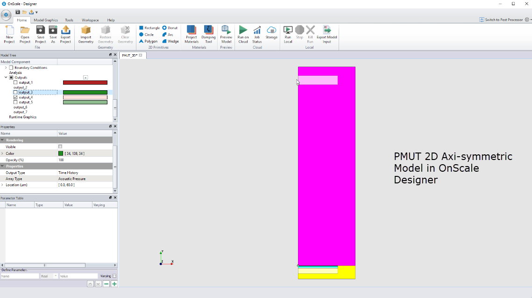Select the Polygon 2D primitive
The height and width of the screenshot is (298, 532).
148,42
